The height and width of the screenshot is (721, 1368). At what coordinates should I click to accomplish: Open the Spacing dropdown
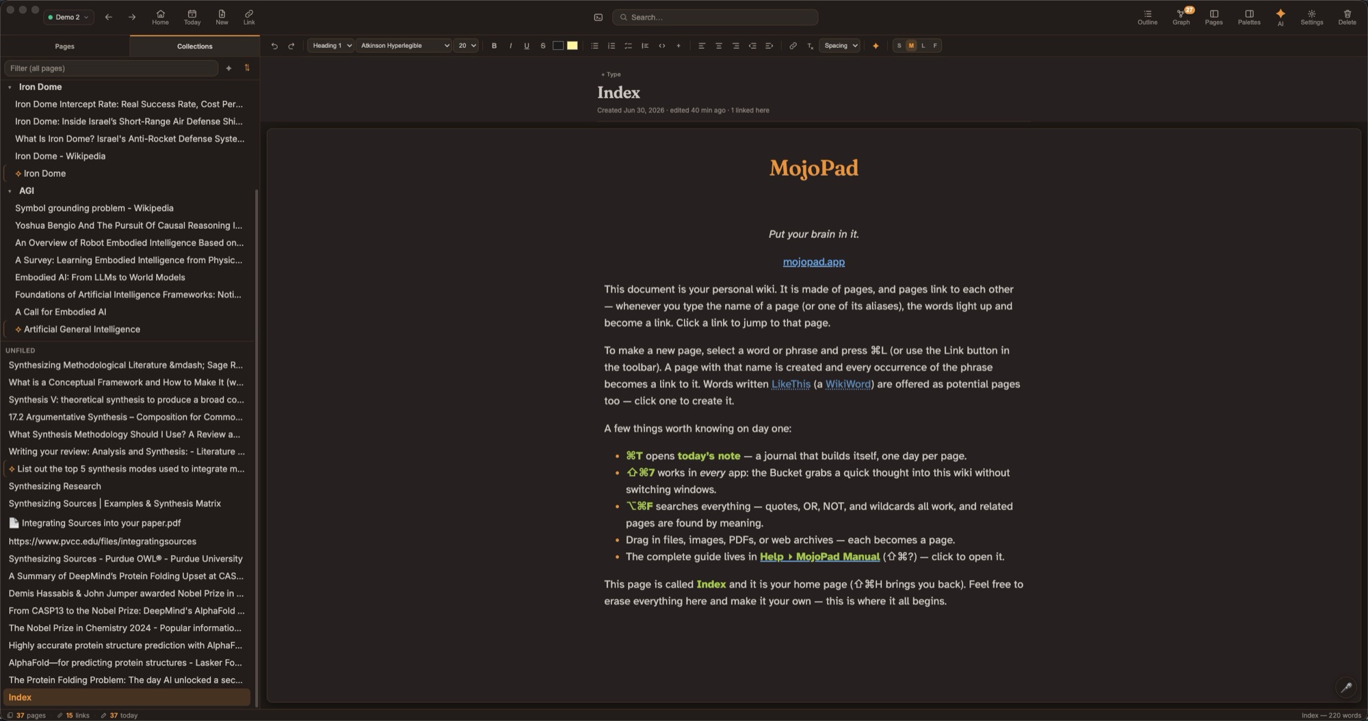coord(839,46)
